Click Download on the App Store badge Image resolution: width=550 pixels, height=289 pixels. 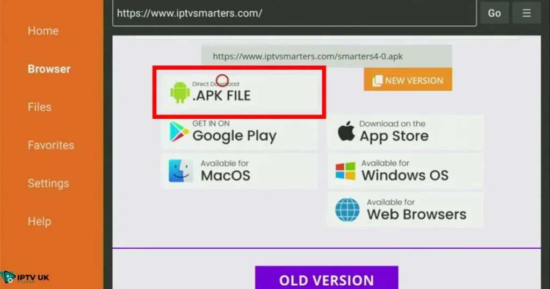click(x=406, y=132)
